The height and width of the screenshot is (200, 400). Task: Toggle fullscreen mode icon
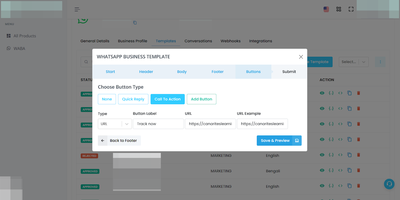351,9
